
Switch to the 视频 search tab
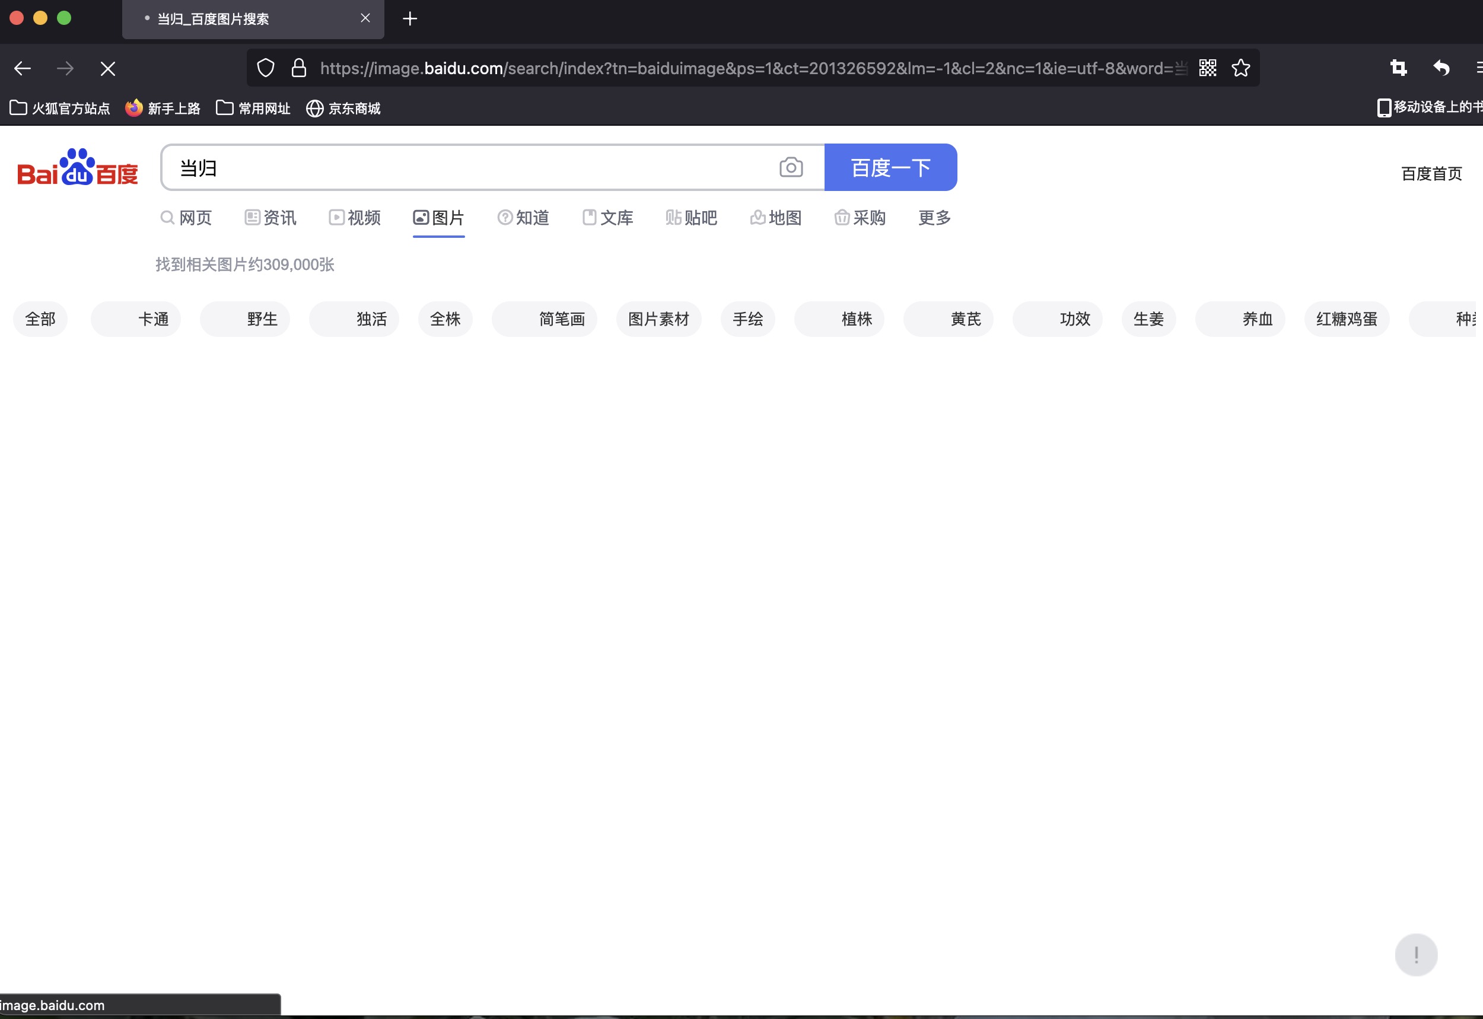[355, 218]
